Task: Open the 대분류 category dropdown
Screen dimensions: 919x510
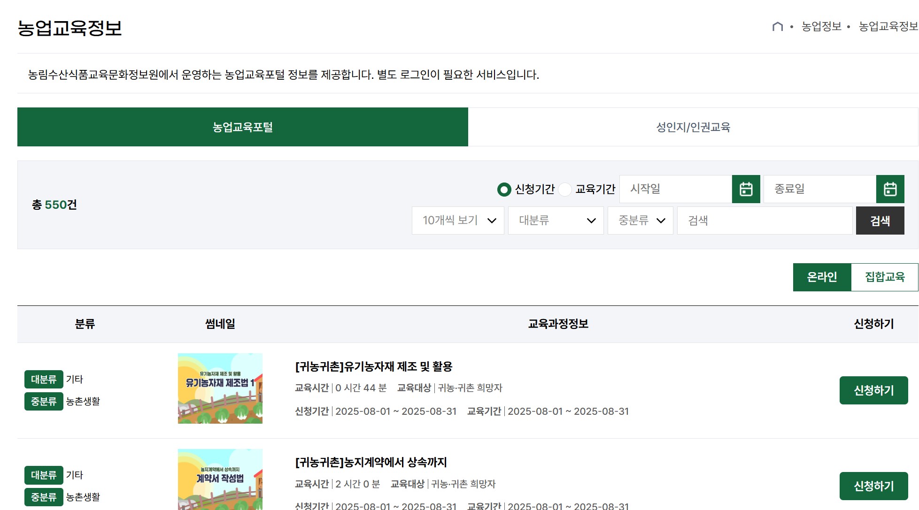Action: tap(556, 221)
